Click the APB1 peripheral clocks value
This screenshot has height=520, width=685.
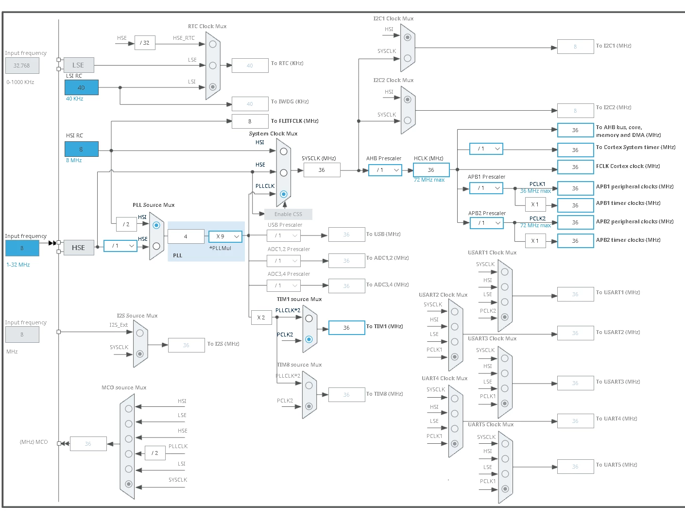pos(575,188)
